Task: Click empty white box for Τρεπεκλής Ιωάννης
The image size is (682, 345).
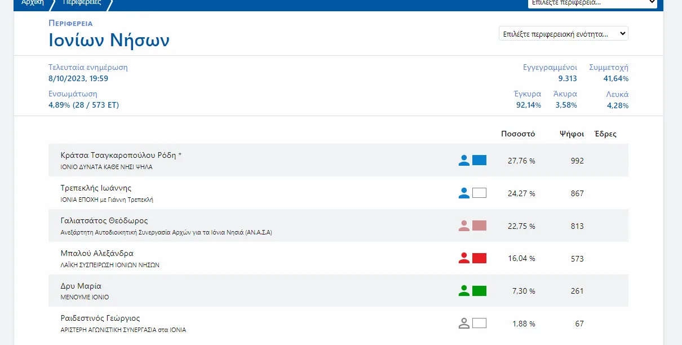Action: pos(479,193)
